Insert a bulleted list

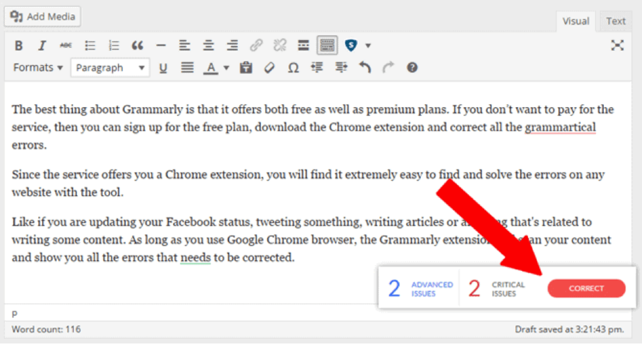[90, 46]
